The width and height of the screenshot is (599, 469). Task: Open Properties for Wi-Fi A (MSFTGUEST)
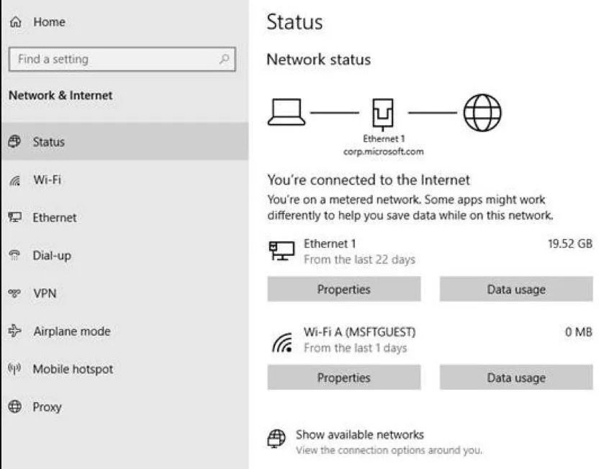(343, 377)
